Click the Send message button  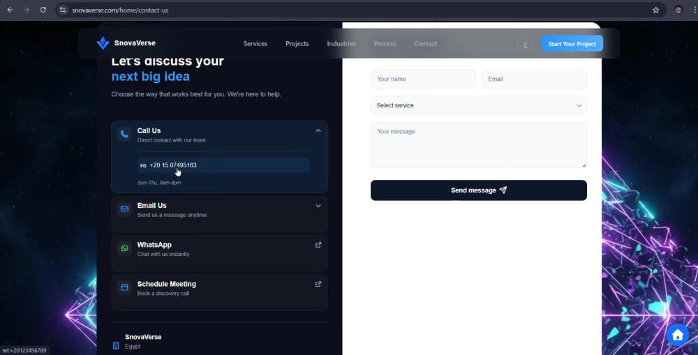pos(479,190)
